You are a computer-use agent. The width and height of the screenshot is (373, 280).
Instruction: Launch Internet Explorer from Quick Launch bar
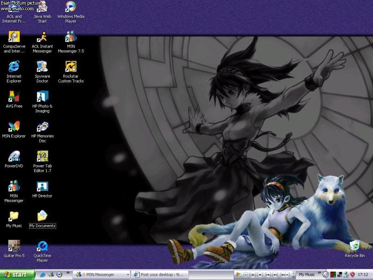pyautogui.click(x=42, y=274)
